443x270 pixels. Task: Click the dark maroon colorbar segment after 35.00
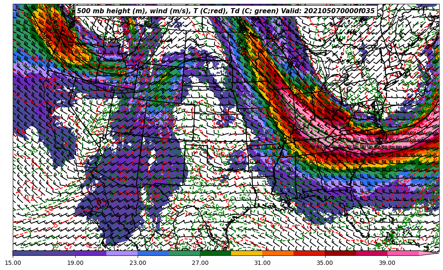(x=340, y=253)
